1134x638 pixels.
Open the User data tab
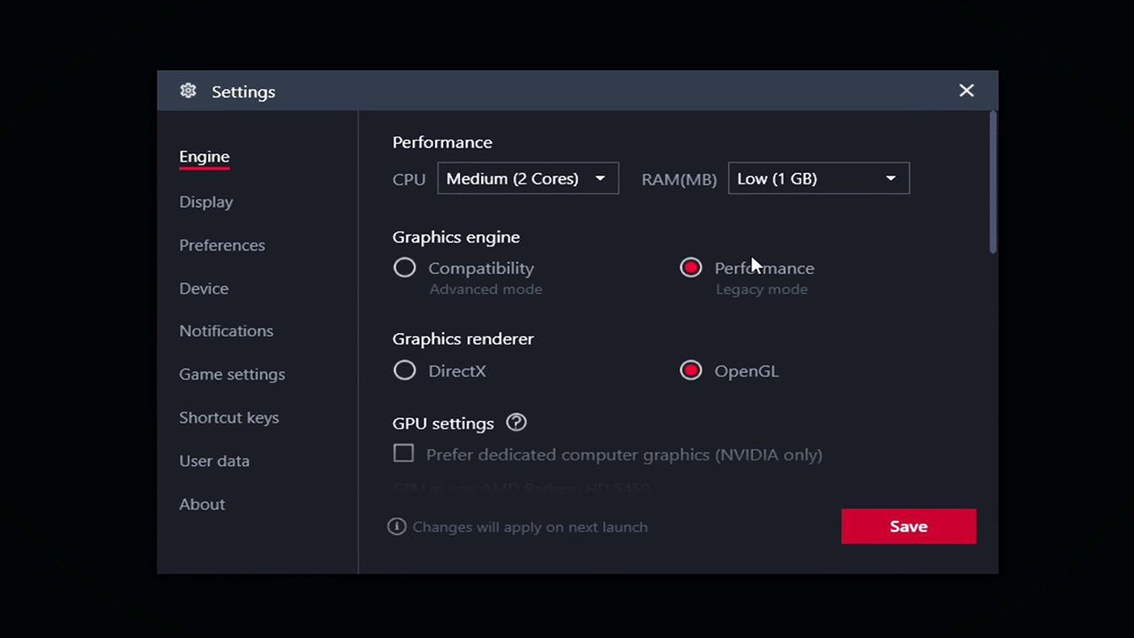point(214,462)
